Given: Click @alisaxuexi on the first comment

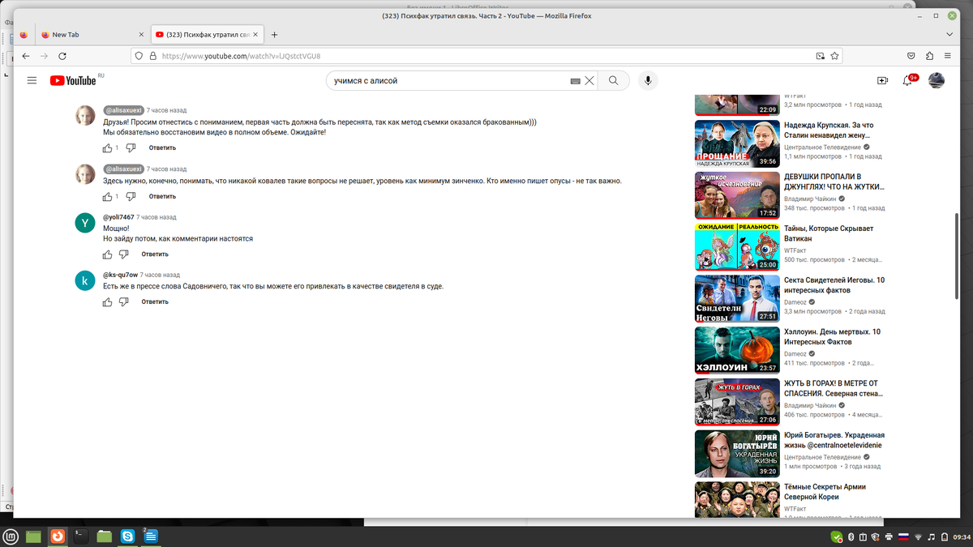Looking at the screenshot, I should (x=123, y=110).
